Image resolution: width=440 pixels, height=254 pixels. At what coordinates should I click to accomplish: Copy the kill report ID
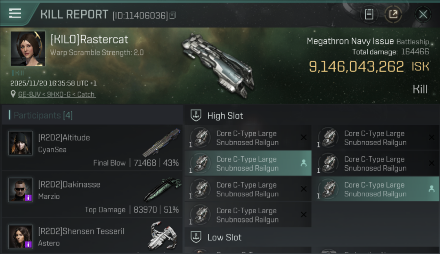tap(173, 15)
